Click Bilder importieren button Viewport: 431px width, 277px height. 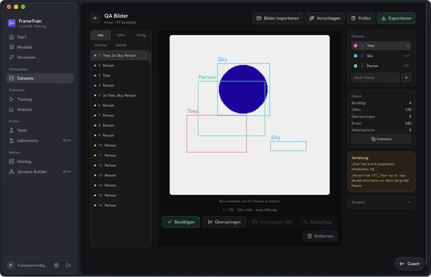(x=278, y=18)
